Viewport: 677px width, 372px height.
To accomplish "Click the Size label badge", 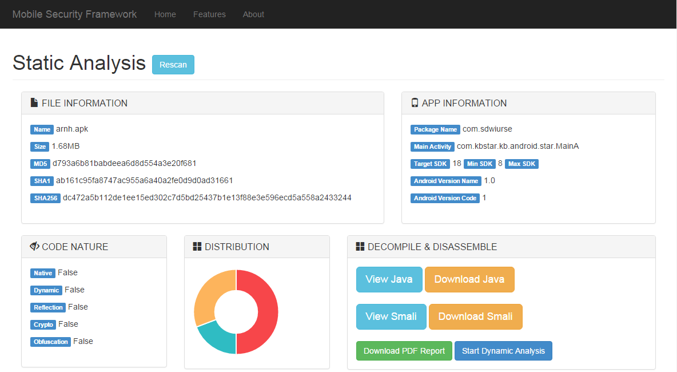I will (39, 147).
